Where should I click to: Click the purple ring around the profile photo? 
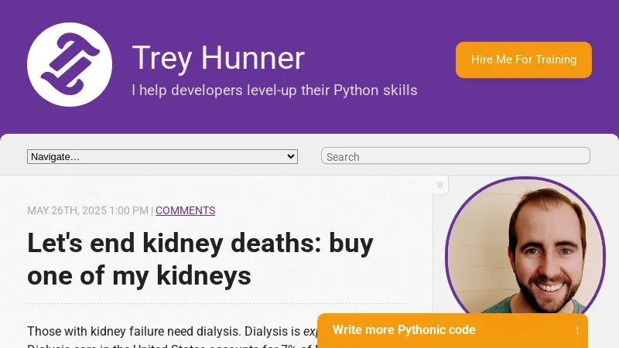pos(448,247)
